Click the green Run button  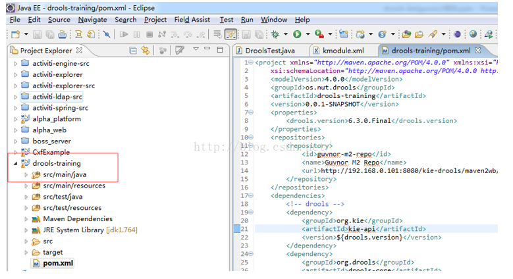tap(297, 34)
